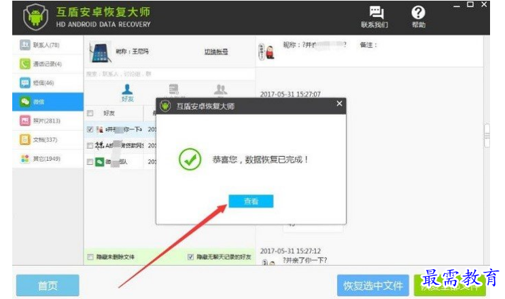Click the contacts icon beside 联系人
The height and width of the screenshot is (299, 505).
24,45
